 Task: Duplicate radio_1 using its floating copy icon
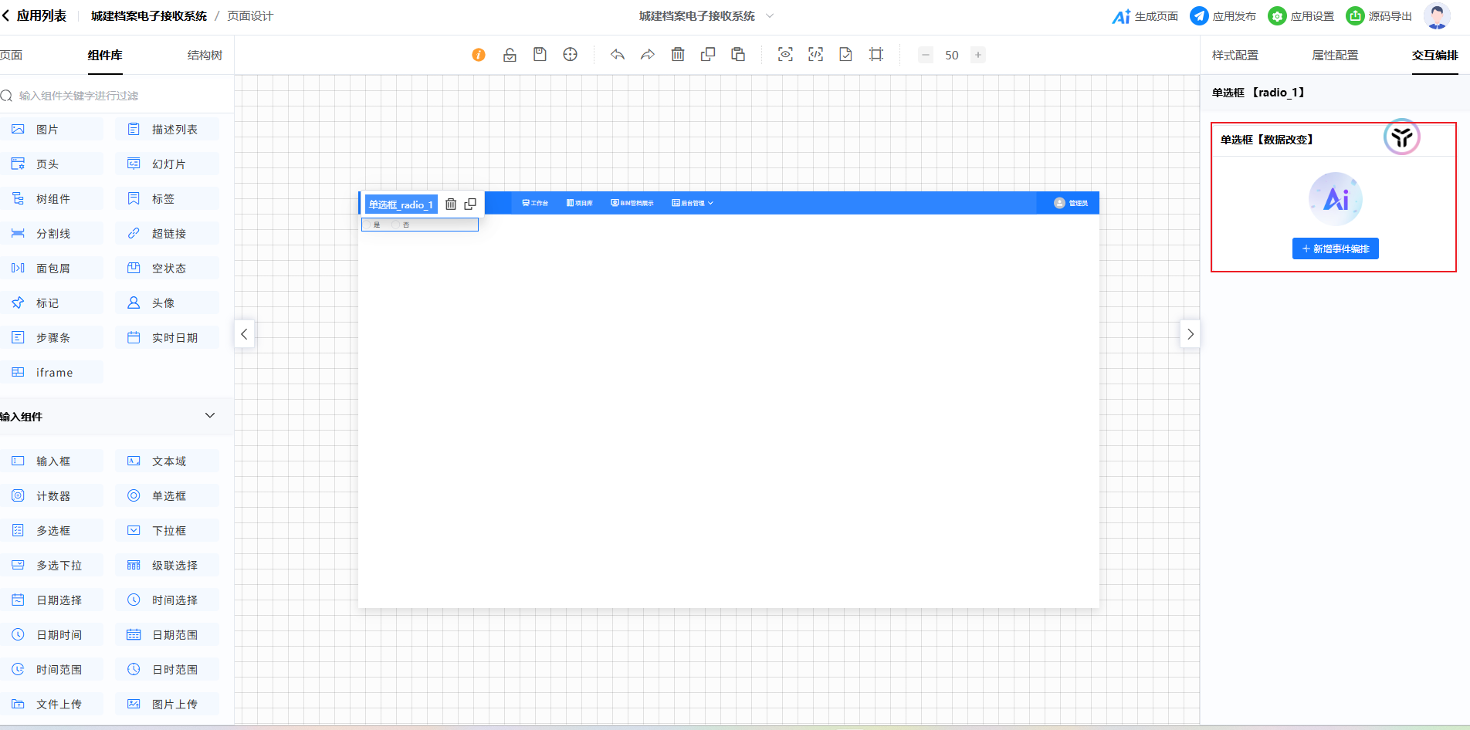[x=470, y=204]
